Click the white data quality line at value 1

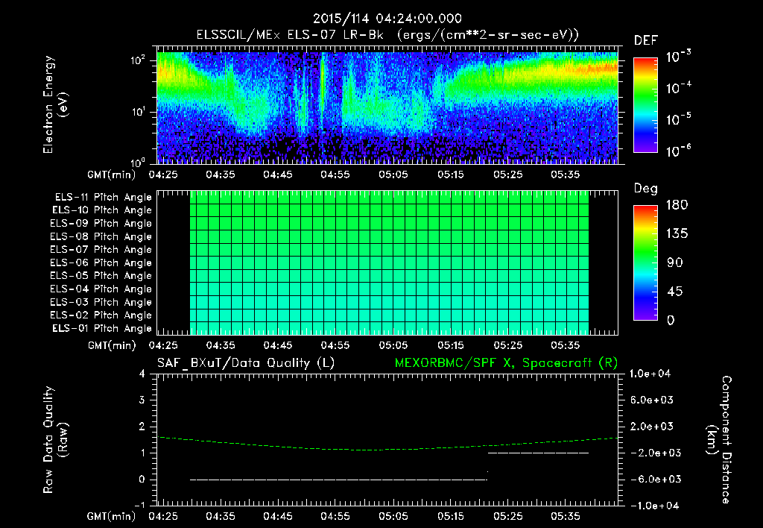coord(538,453)
